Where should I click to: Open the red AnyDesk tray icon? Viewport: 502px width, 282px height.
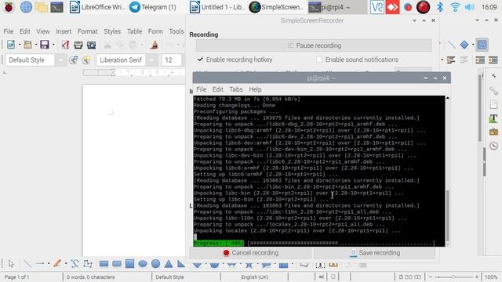click(x=392, y=7)
